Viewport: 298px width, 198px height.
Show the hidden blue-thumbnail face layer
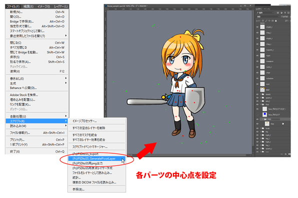coord(257,114)
